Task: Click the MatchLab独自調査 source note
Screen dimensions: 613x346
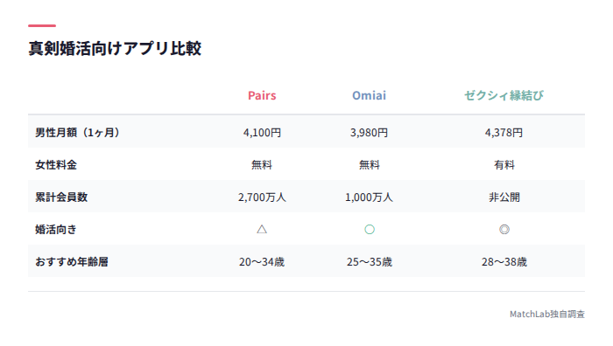Action: pyautogui.click(x=547, y=314)
